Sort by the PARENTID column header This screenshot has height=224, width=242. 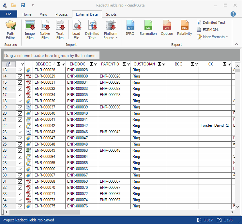tap(110, 64)
